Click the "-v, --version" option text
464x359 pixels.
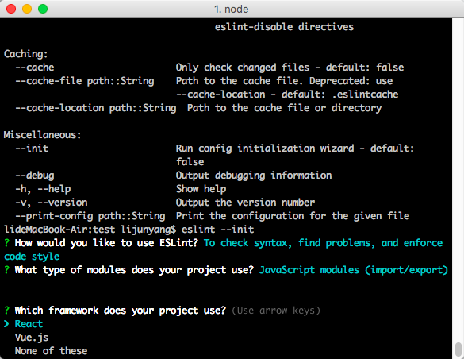tap(52, 203)
